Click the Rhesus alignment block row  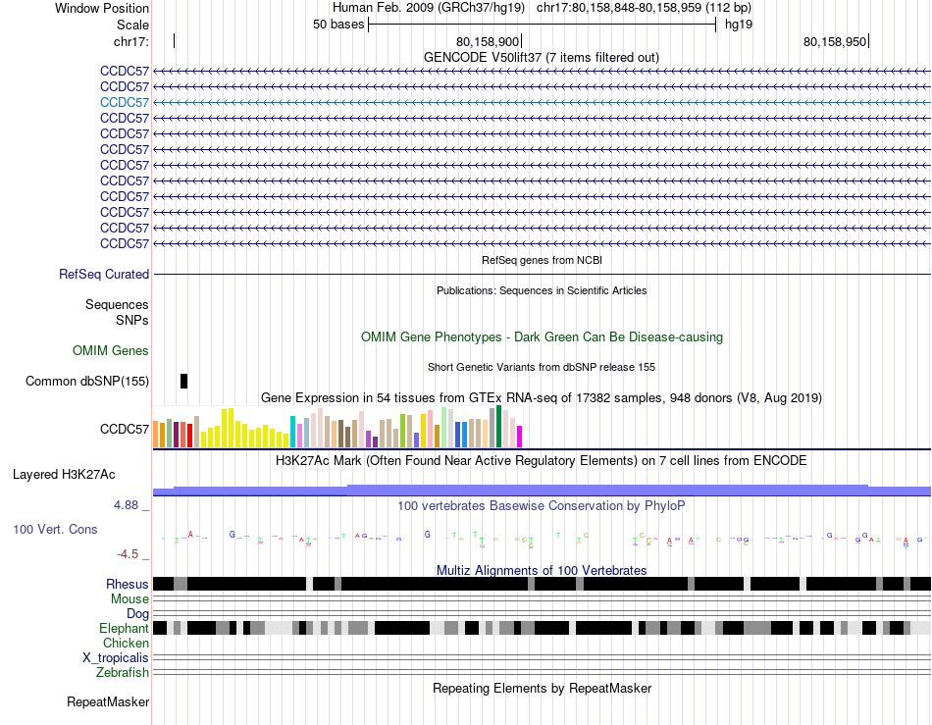(x=543, y=584)
